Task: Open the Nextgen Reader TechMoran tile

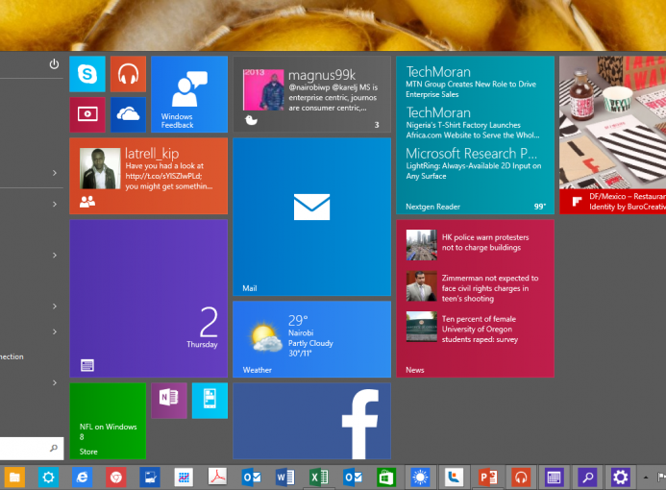Action: (x=475, y=135)
